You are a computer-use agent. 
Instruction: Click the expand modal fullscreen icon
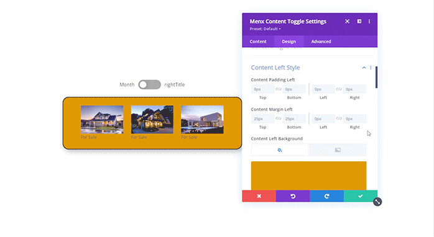347,21
